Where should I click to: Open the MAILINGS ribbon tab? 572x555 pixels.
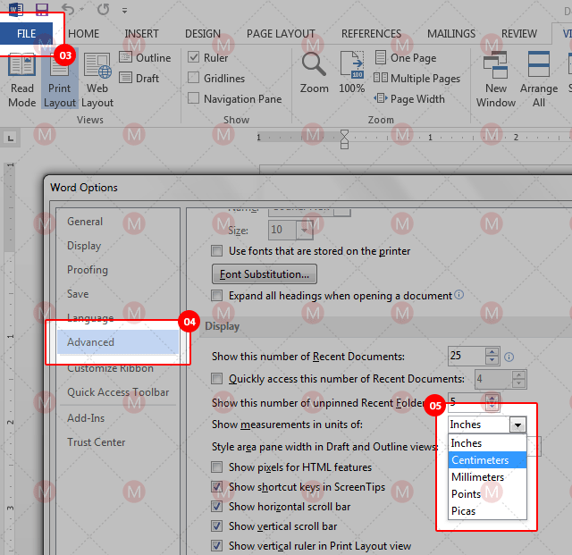click(x=451, y=34)
